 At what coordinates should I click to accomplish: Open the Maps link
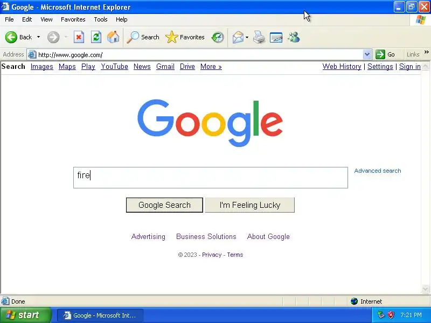pyautogui.click(x=67, y=67)
